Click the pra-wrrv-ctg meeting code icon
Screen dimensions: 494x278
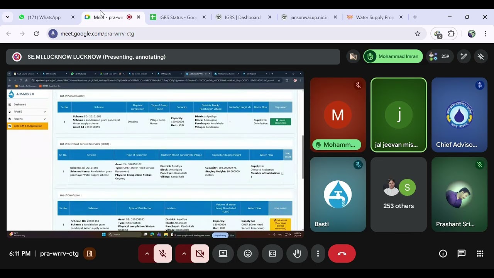[90, 254]
